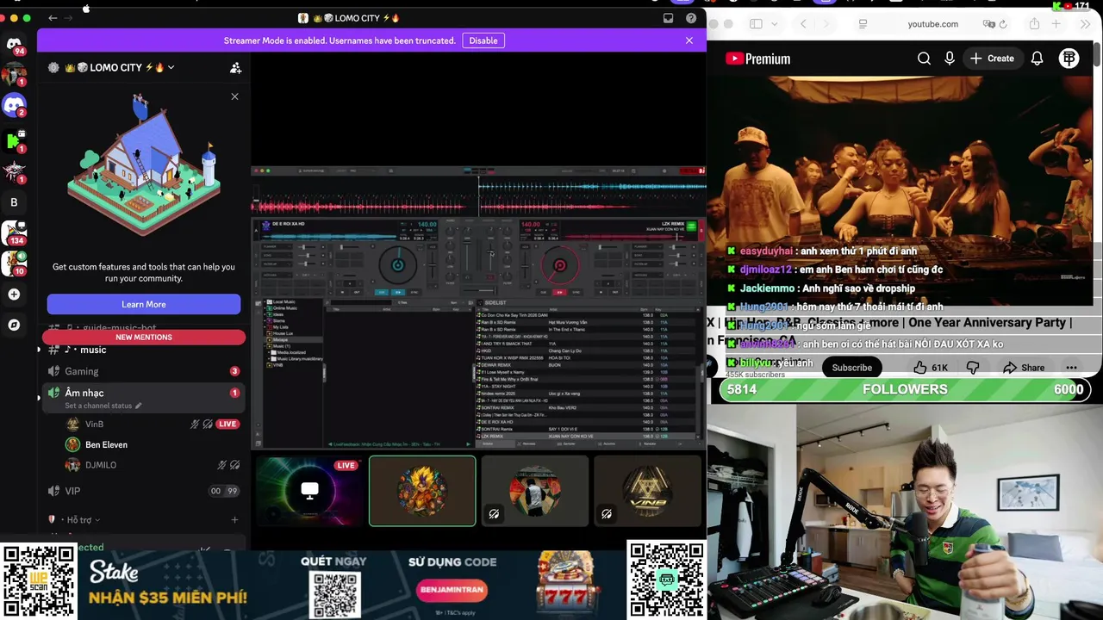Click YouTube search magnifier icon
1103x620 pixels.
click(924, 59)
